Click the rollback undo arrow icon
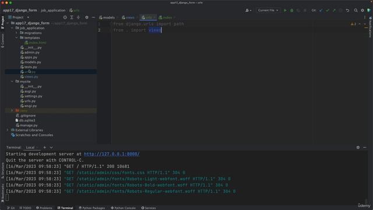Image resolution: width=373 pixels, height=210 pixels. pyautogui.click(x=347, y=10)
